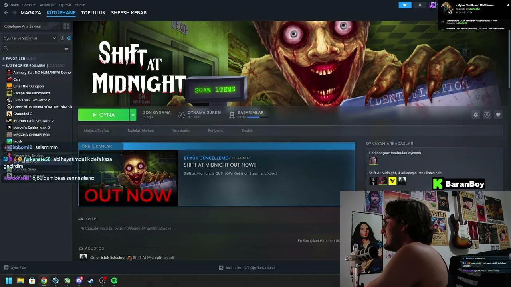
Task: Collapse the KATEGORİZE EDİLMEMİŞ category
Action: coord(4,65)
